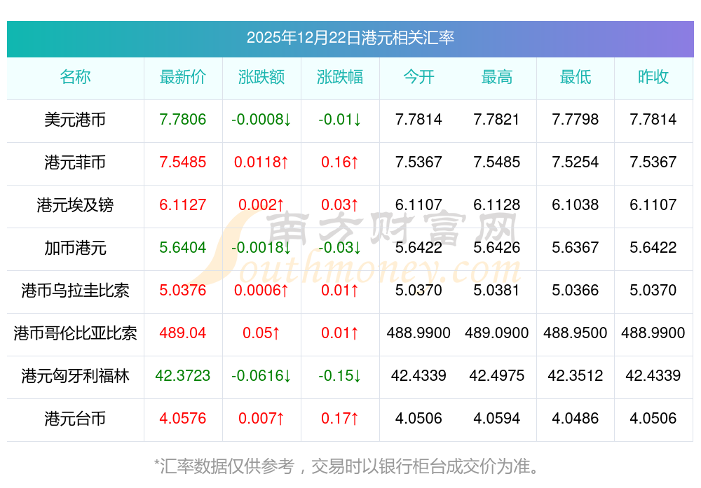Image resolution: width=701 pixels, height=488 pixels.
Task: Click 港元埃及镑 high value 6.1128
Action: coord(497,205)
